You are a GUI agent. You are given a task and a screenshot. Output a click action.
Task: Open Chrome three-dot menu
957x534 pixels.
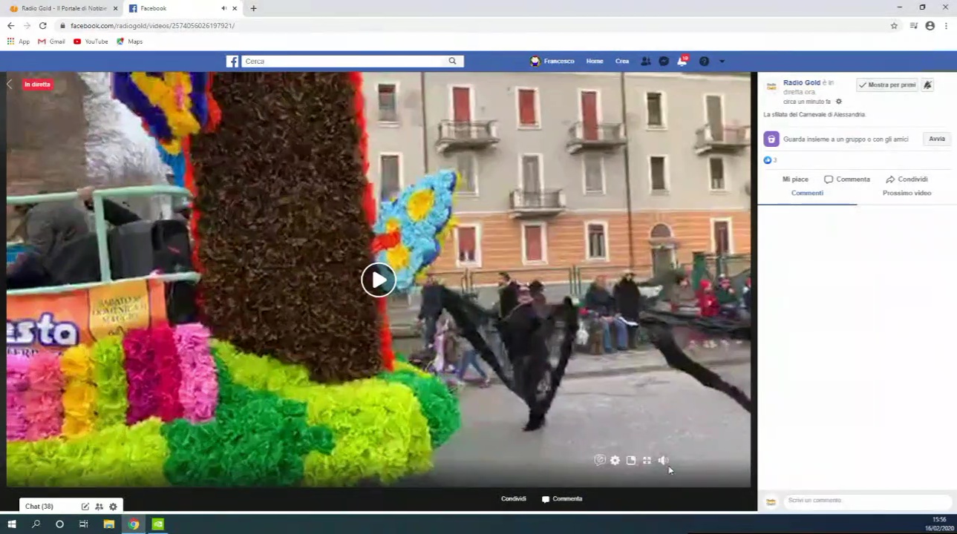[946, 25]
